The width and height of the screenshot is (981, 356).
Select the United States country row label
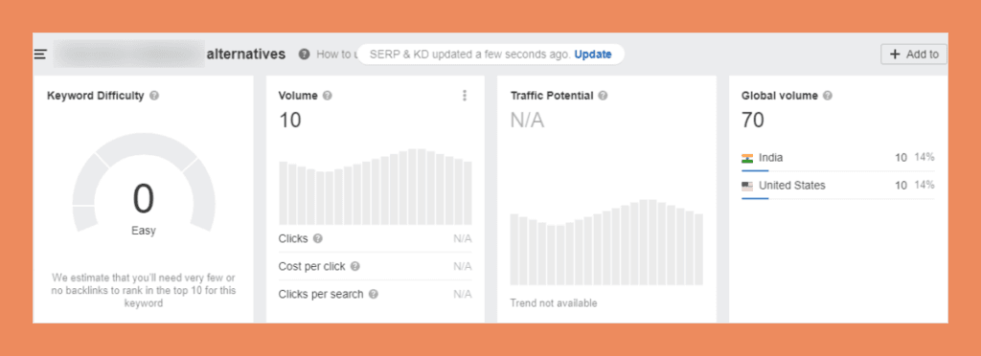point(792,186)
